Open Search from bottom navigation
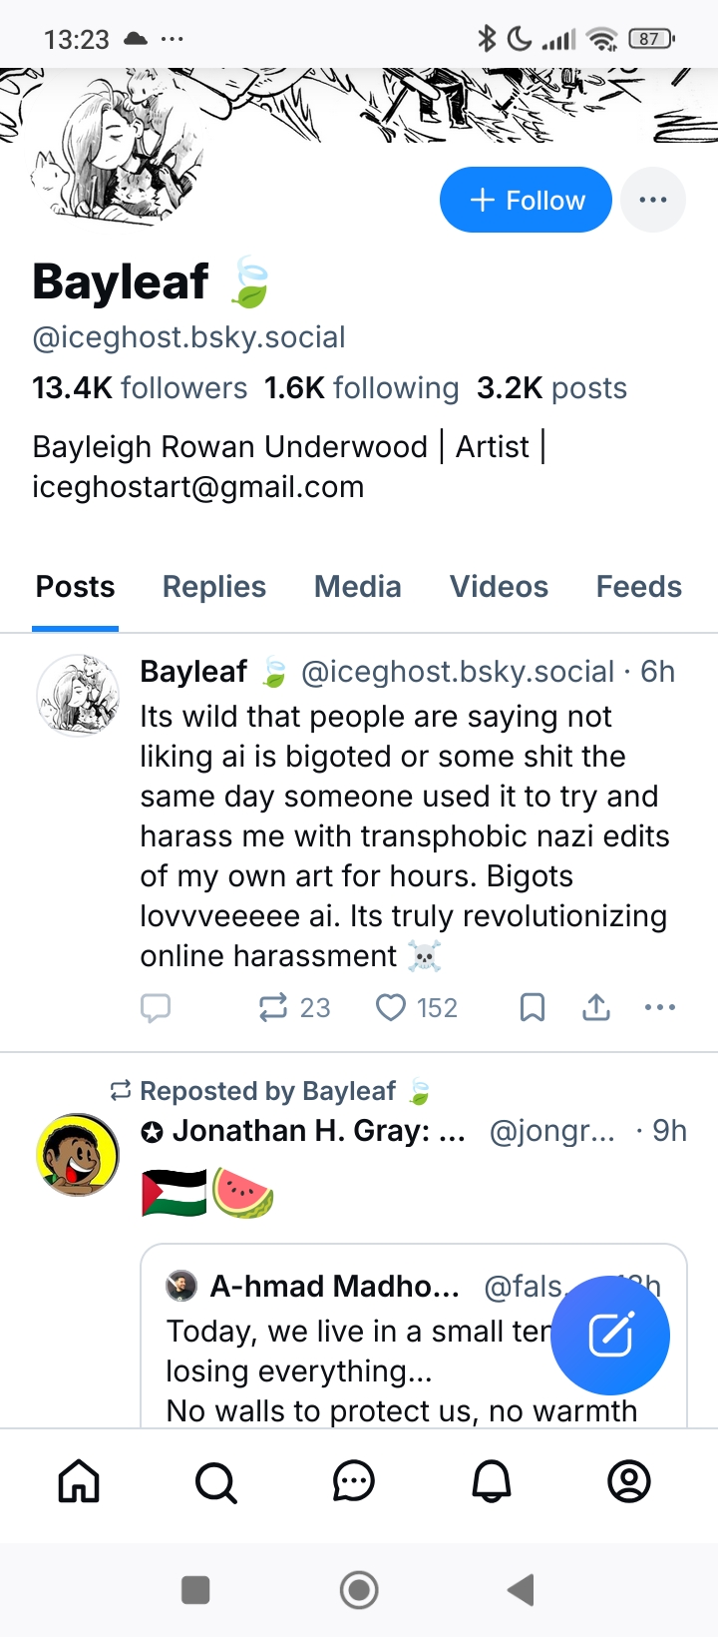The image size is (718, 1637). click(x=216, y=1481)
